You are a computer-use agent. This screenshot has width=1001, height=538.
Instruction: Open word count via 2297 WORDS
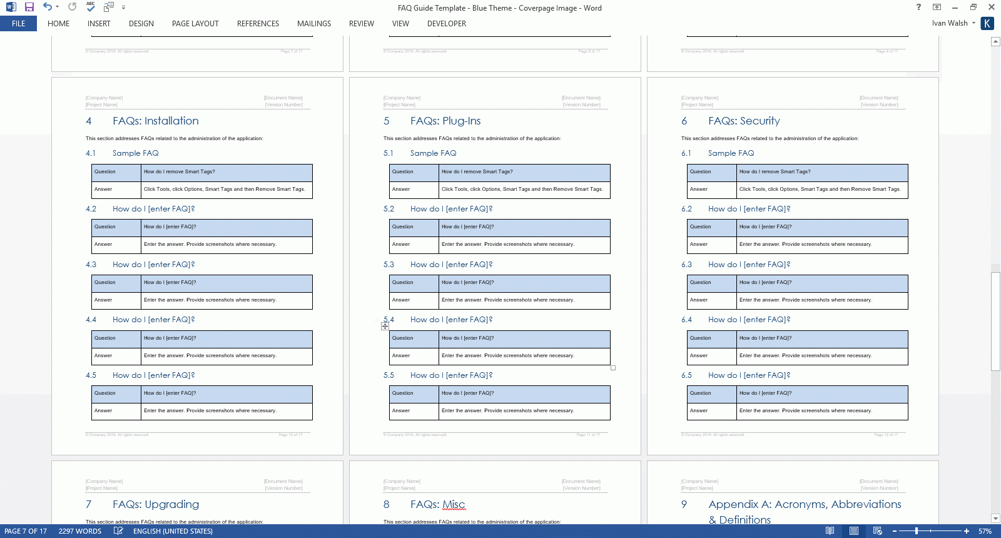point(80,531)
